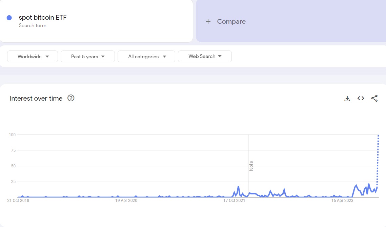This screenshot has height=227, width=386.
Task: Open the Worldwide region dropdown
Action: [33, 56]
